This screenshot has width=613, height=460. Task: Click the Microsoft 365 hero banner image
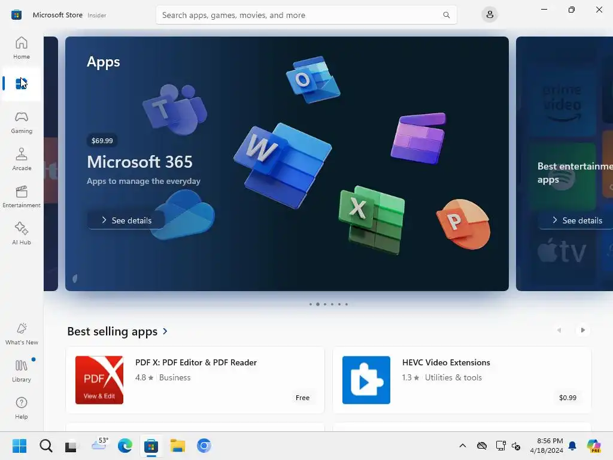click(x=287, y=164)
